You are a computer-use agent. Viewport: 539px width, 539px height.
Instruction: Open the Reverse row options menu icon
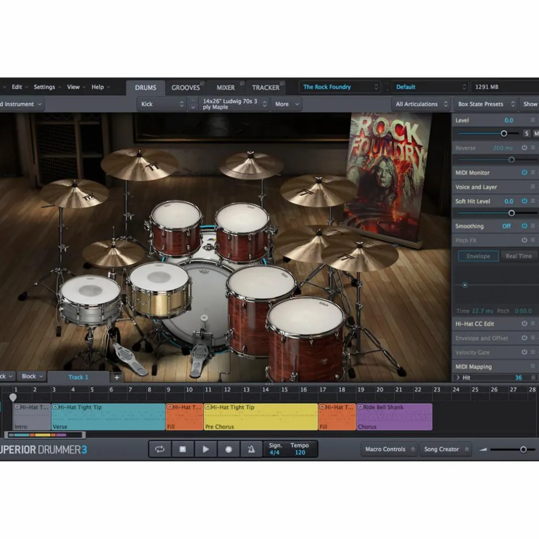coord(532,147)
